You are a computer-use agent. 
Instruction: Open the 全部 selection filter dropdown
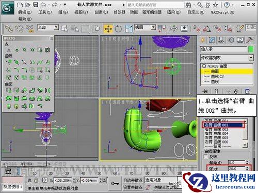point(56,27)
